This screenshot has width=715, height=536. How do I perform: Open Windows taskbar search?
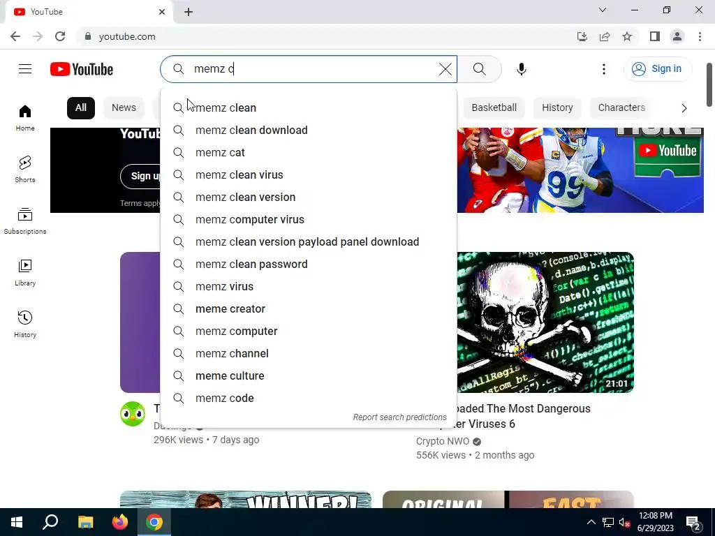(x=50, y=522)
